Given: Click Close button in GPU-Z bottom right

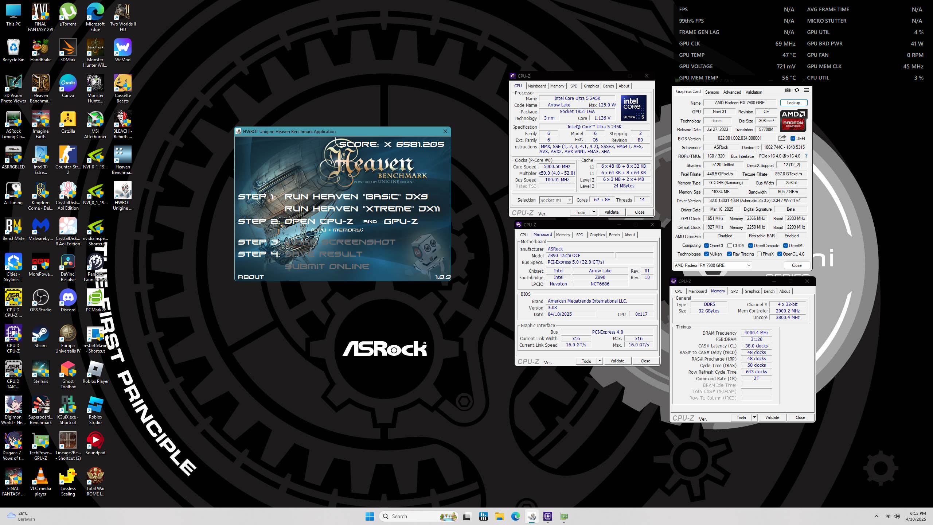Looking at the screenshot, I should pos(796,265).
